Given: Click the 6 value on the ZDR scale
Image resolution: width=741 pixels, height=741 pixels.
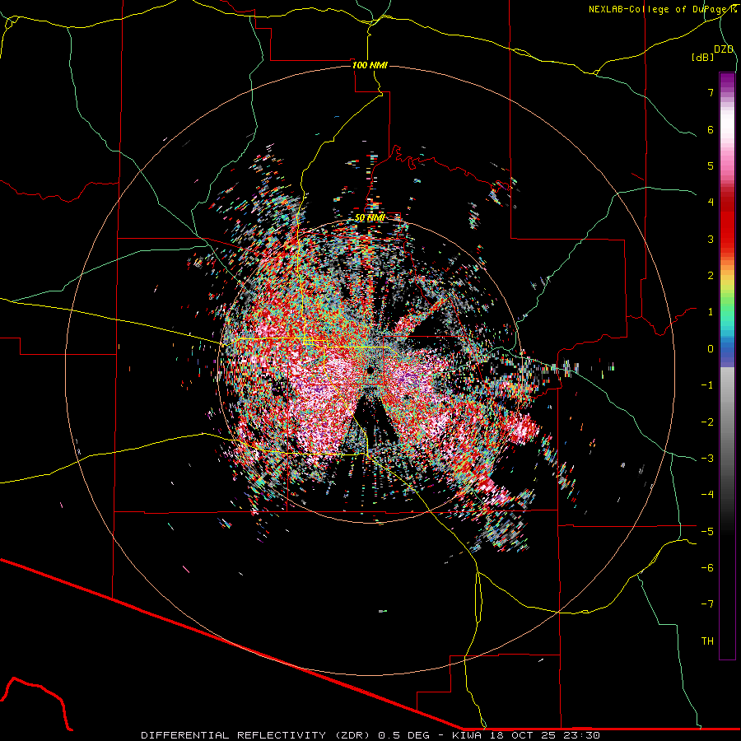Looking at the screenshot, I should [x=711, y=129].
